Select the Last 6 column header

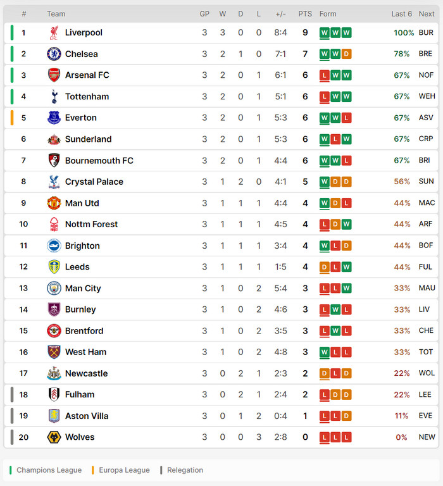tap(401, 14)
